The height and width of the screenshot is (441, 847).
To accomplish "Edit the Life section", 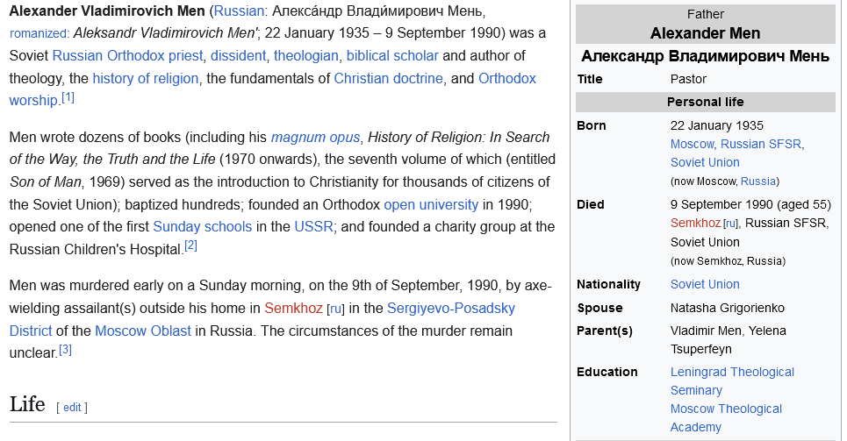I will [x=72, y=408].
